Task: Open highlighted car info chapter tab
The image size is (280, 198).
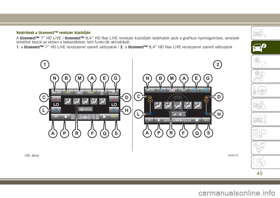Action: pyautogui.click(x=265, y=47)
